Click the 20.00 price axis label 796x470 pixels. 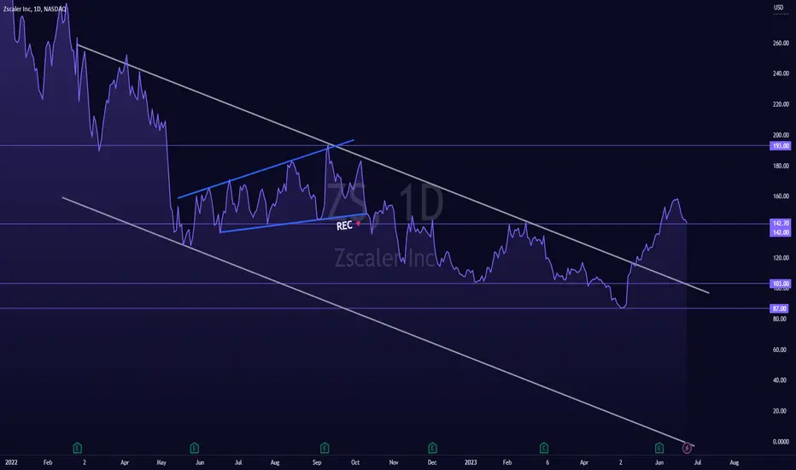click(781, 410)
